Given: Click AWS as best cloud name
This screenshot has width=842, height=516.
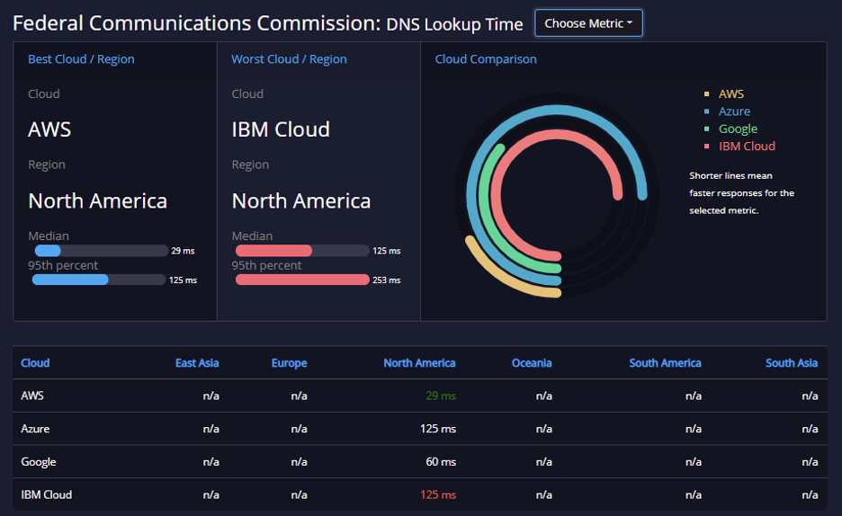Looking at the screenshot, I should (49, 129).
